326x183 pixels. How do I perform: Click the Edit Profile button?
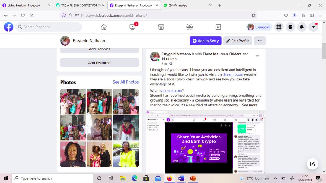[x=238, y=41]
